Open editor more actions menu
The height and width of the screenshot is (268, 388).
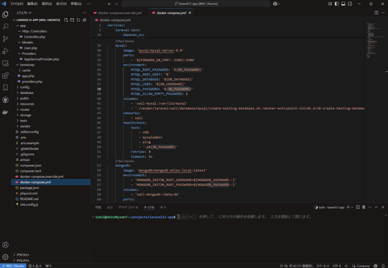tap(383, 13)
